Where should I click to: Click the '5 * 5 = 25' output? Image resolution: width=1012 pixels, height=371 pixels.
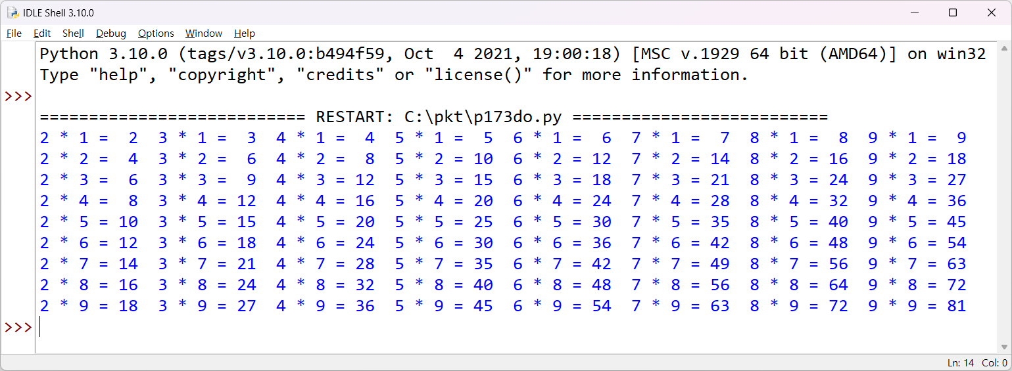point(444,222)
